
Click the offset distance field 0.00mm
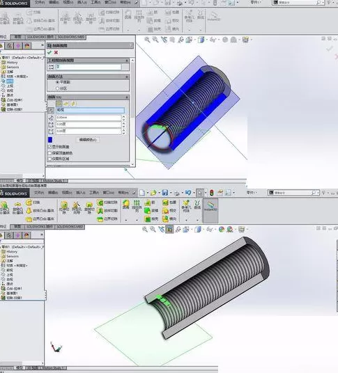coord(89,118)
